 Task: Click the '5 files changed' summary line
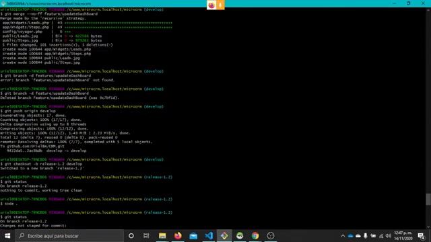coord(58,45)
